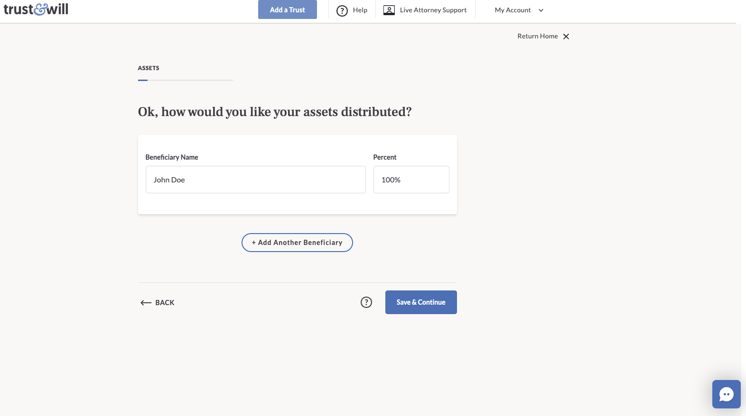
Task: Click the trust&will logo
Action: (36, 9)
